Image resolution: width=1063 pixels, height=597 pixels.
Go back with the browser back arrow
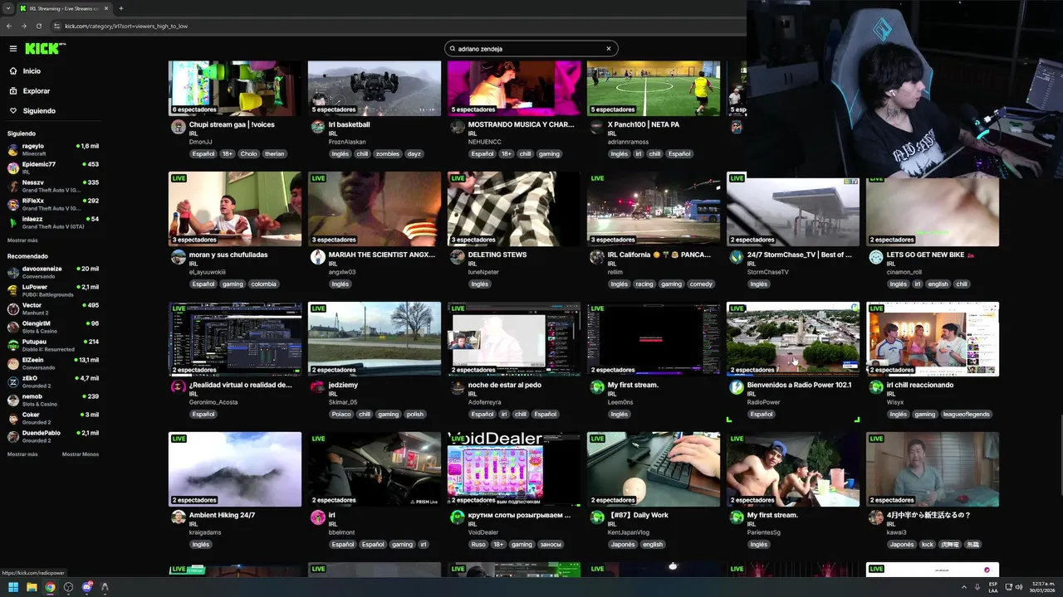tap(9, 26)
